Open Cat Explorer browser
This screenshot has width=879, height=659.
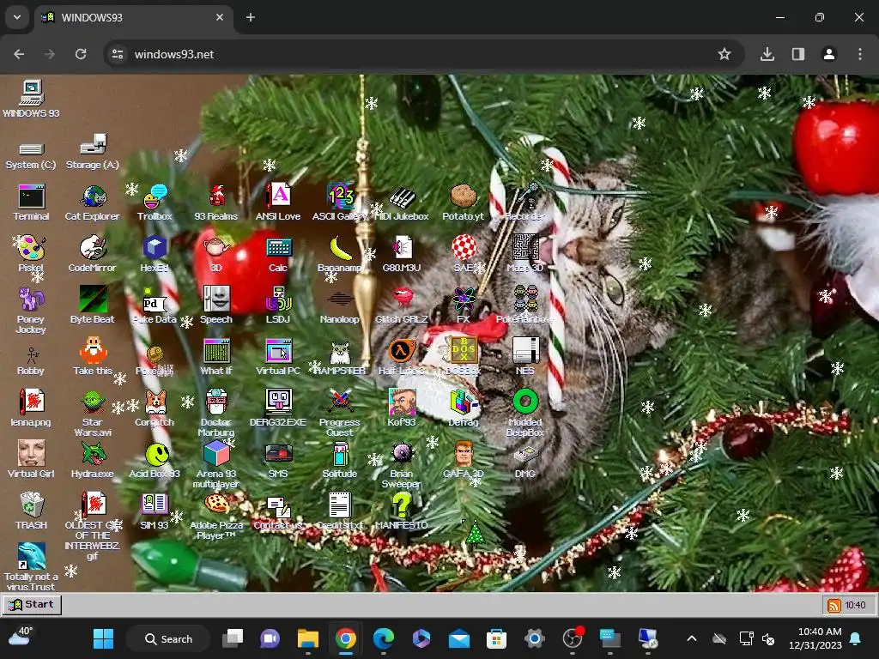point(93,196)
